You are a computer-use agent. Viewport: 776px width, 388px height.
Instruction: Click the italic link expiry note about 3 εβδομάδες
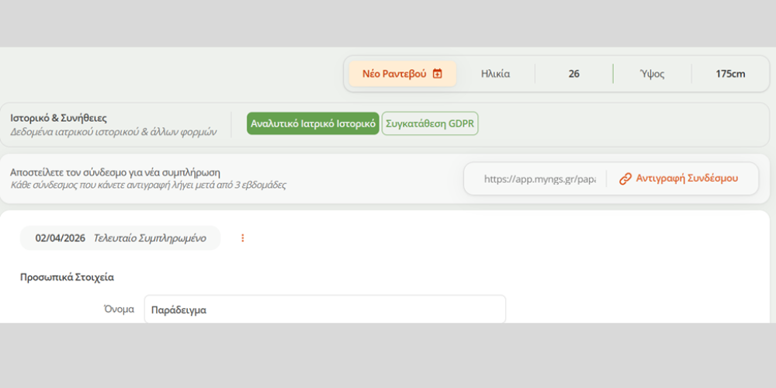(148, 185)
